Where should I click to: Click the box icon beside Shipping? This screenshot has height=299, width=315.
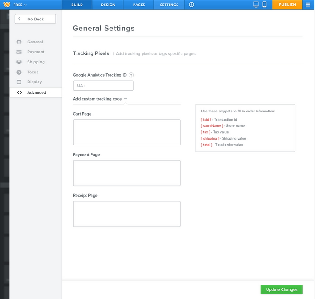(19, 62)
